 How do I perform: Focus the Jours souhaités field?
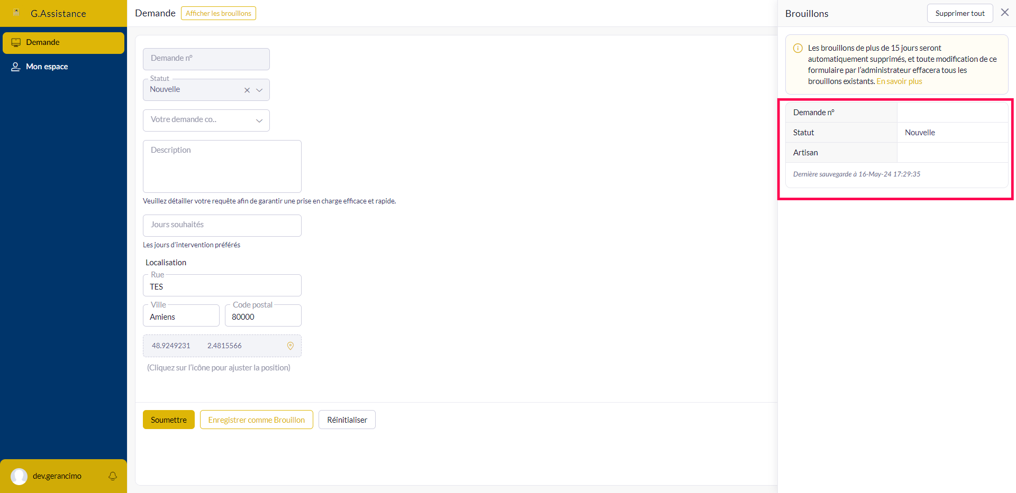click(222, 226)
